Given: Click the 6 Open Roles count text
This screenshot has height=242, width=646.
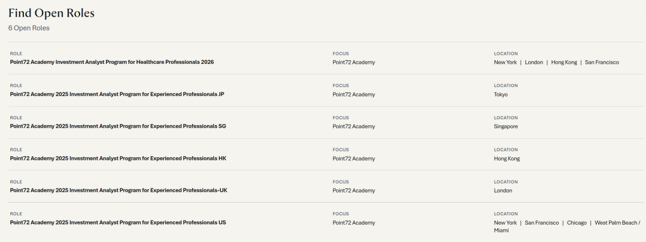Looking at the screenshot, I should coord(29,28).
